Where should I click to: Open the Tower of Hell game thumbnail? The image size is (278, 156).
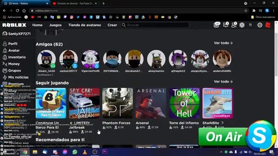(184, 103)
